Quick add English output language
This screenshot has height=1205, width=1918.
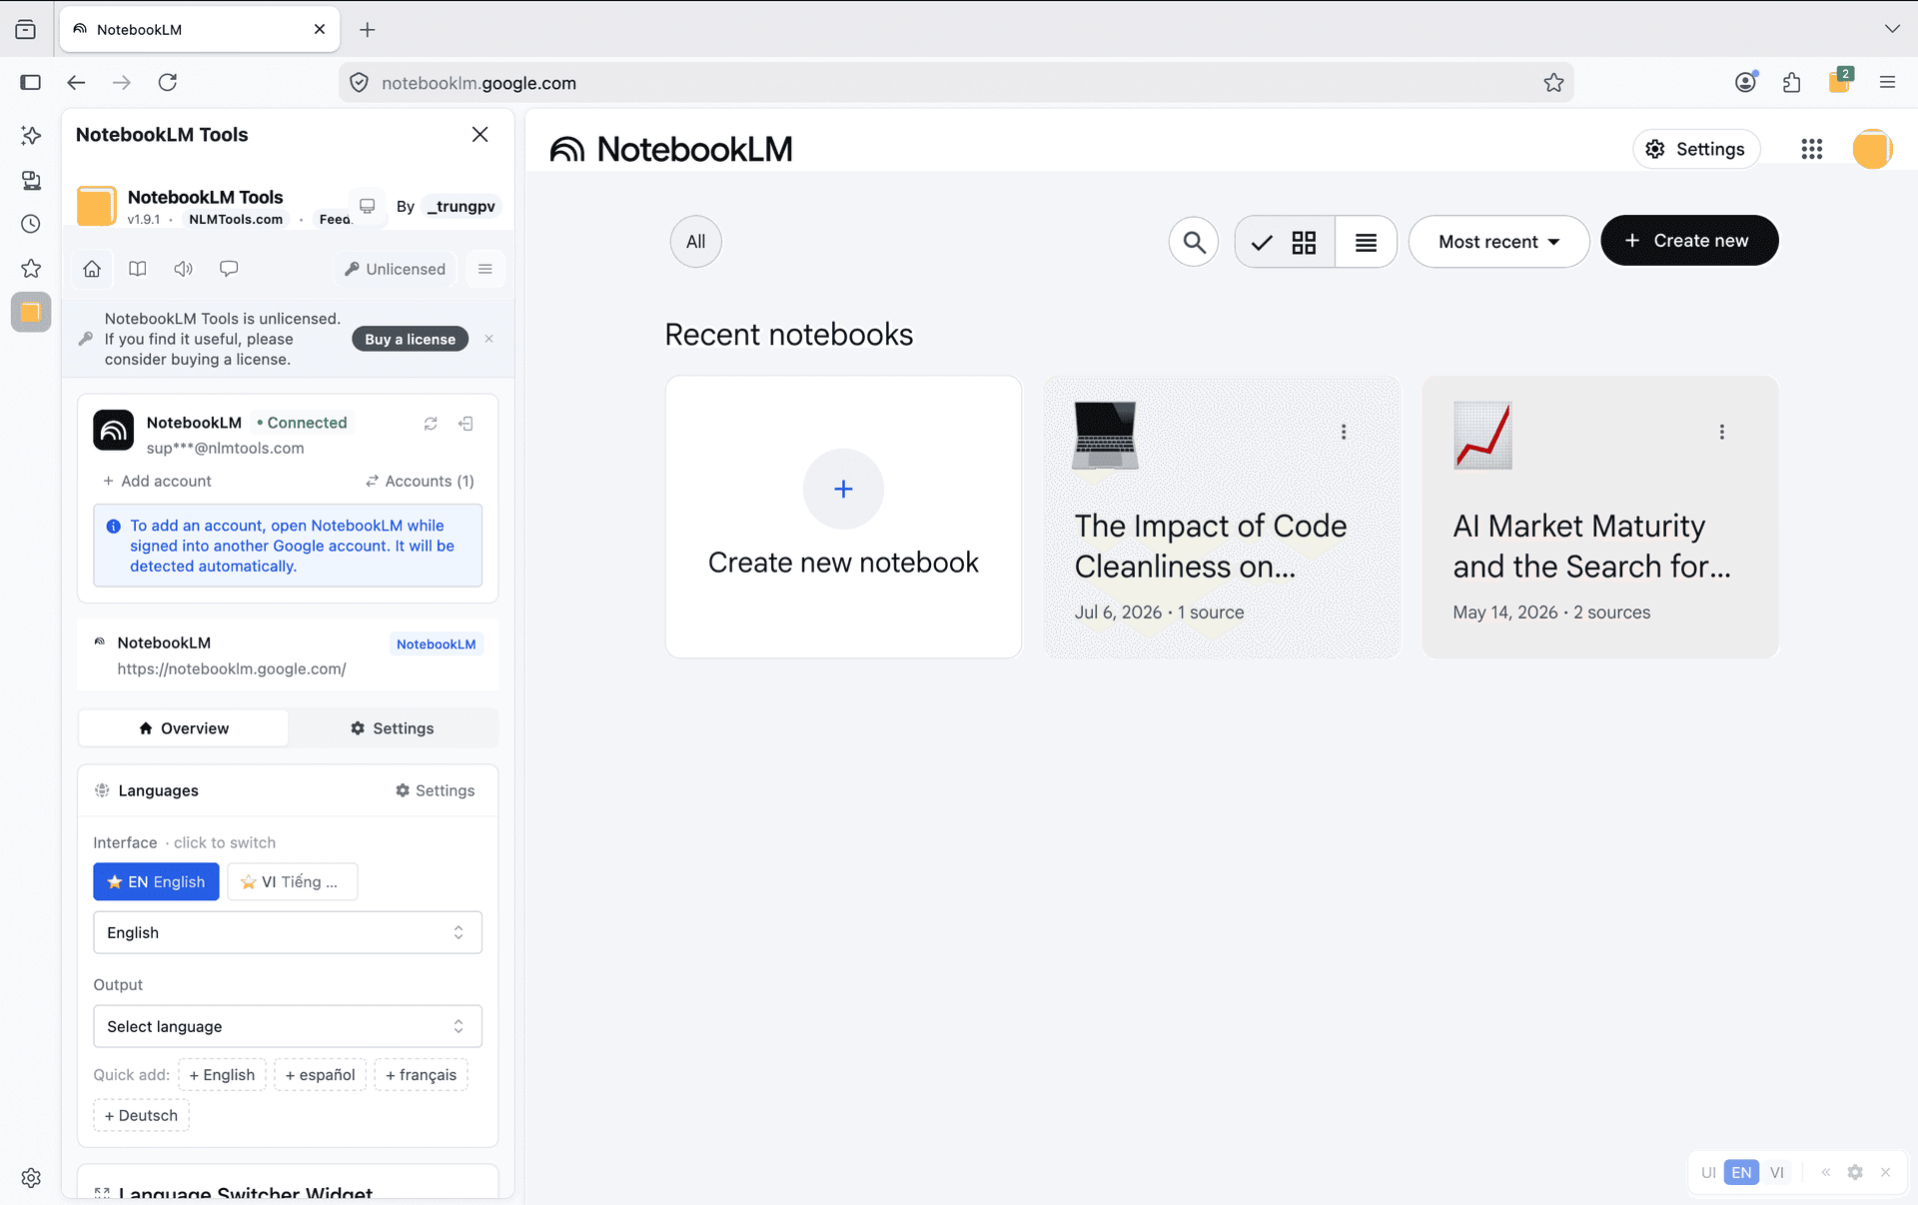click(x=222, y=1074)
